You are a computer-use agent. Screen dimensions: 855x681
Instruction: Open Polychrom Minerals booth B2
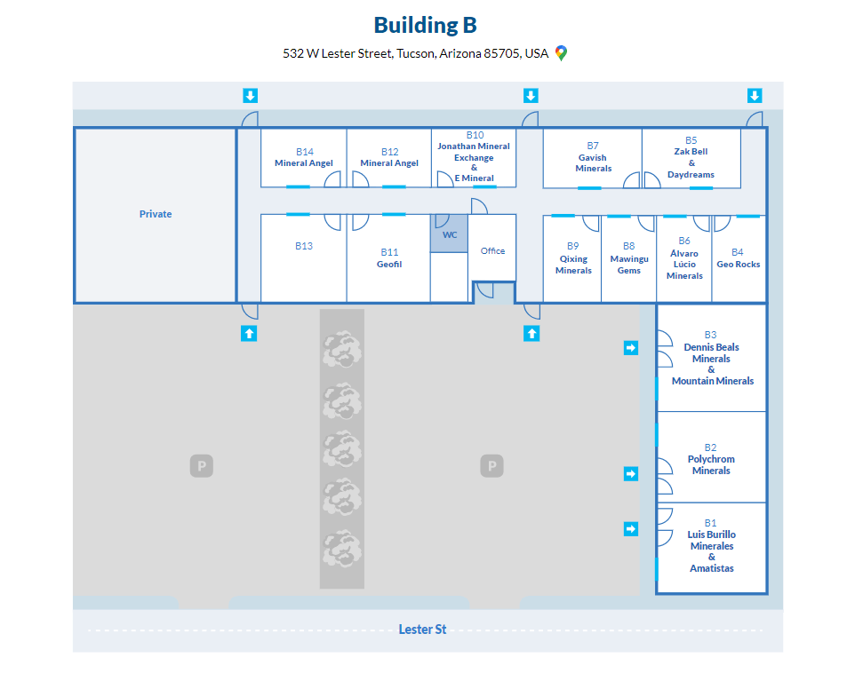pyautogui.click(x=711, y=459)
